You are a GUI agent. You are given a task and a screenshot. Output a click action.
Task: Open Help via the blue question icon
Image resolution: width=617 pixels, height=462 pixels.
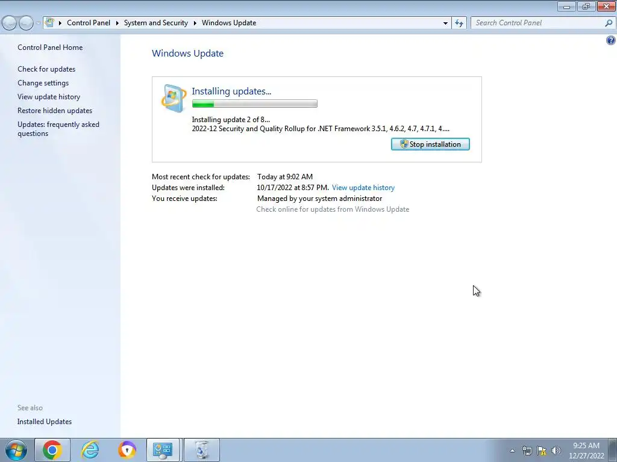pyautogui.click(x=611, y=40)
